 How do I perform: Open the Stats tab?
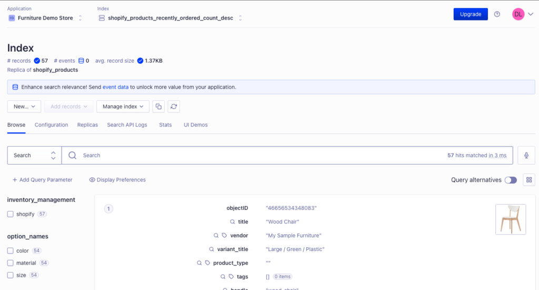pos(165,125)
